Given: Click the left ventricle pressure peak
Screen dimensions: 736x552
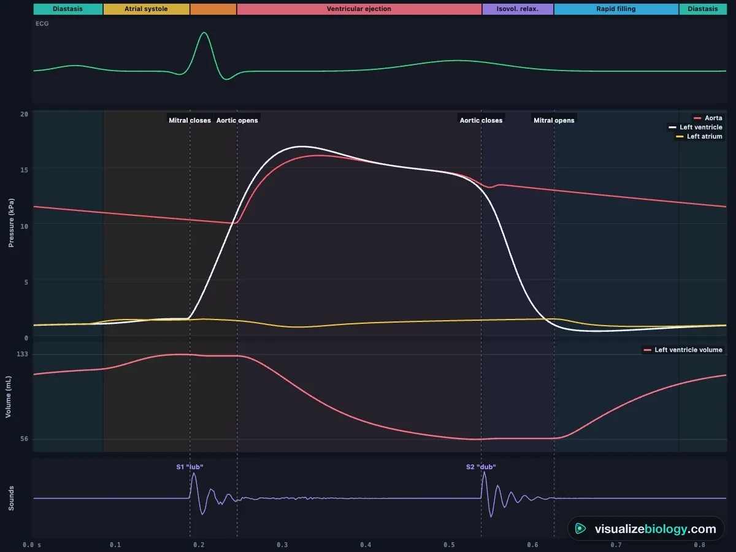Looking at the screenshot, I should point(301,147).
